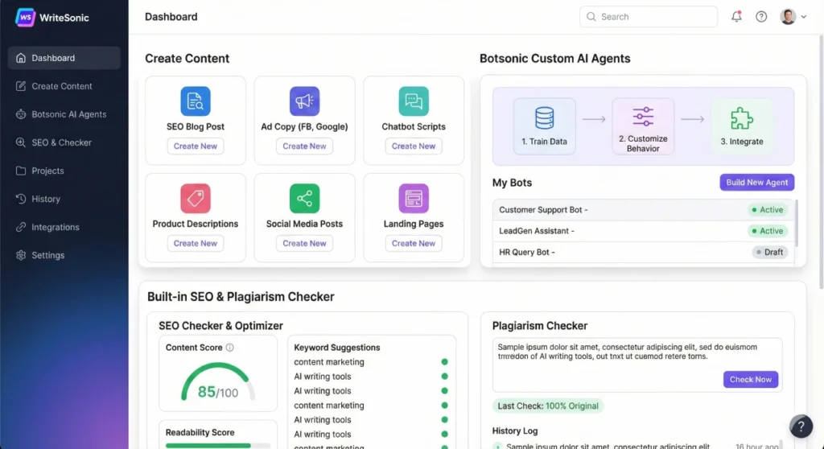Click the plagiarism checker text area
Screen dimensions: 824x449
click(x=637, y=365)
